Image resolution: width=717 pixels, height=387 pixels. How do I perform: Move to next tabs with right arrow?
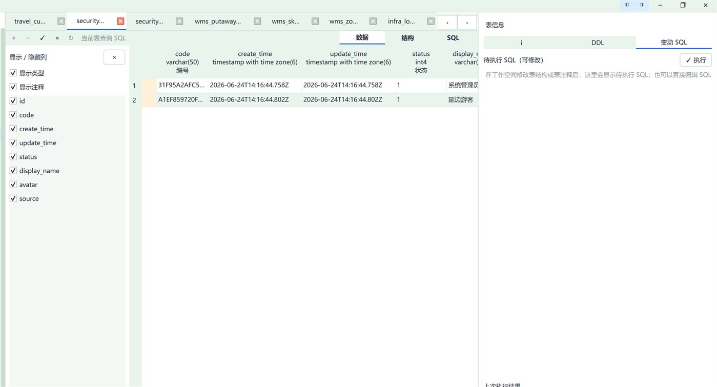tap(467, 23)
